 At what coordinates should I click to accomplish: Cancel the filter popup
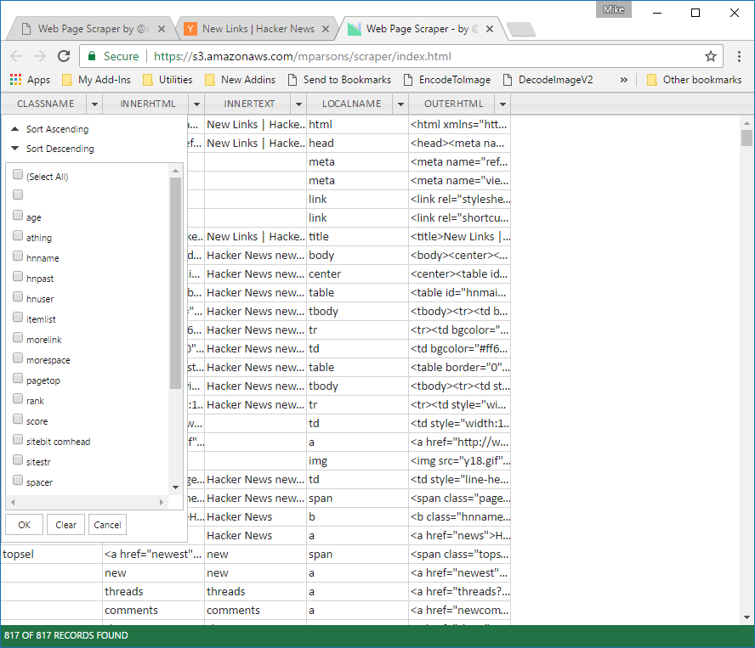pyautogui.click(x=107, y=524)
